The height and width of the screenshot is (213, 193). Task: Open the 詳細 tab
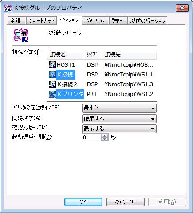tap(118, 21)
